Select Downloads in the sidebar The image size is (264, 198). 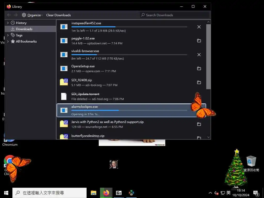[24, 29]
